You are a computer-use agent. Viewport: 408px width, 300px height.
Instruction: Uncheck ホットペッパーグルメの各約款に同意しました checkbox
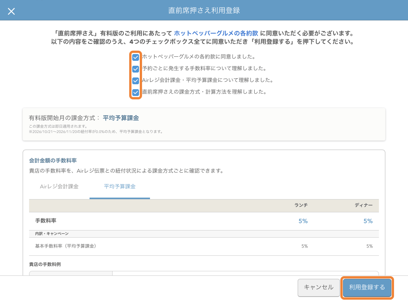(136, 57)
